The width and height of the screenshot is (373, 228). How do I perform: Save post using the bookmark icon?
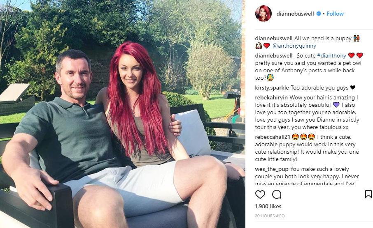pyautogui.click(x=368, y=194)
